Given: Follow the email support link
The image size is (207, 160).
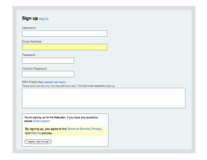Looking at the screenshot, I should tap(41, 121).
